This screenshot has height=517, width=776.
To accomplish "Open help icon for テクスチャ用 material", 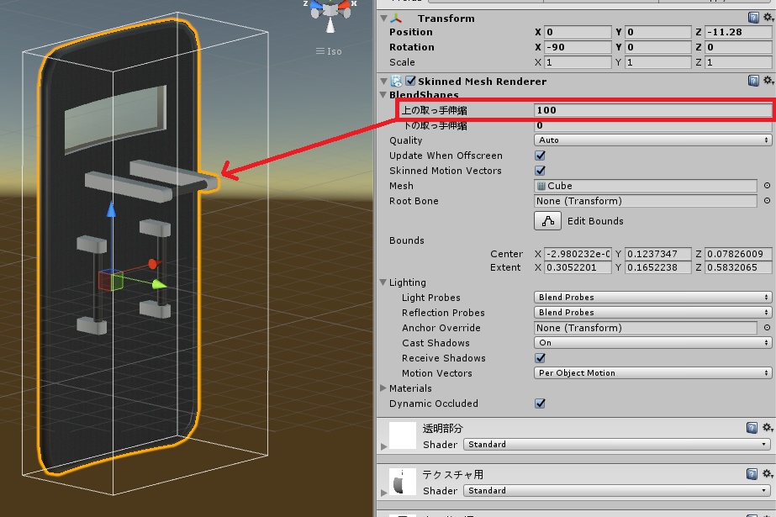I will [752, 474].
